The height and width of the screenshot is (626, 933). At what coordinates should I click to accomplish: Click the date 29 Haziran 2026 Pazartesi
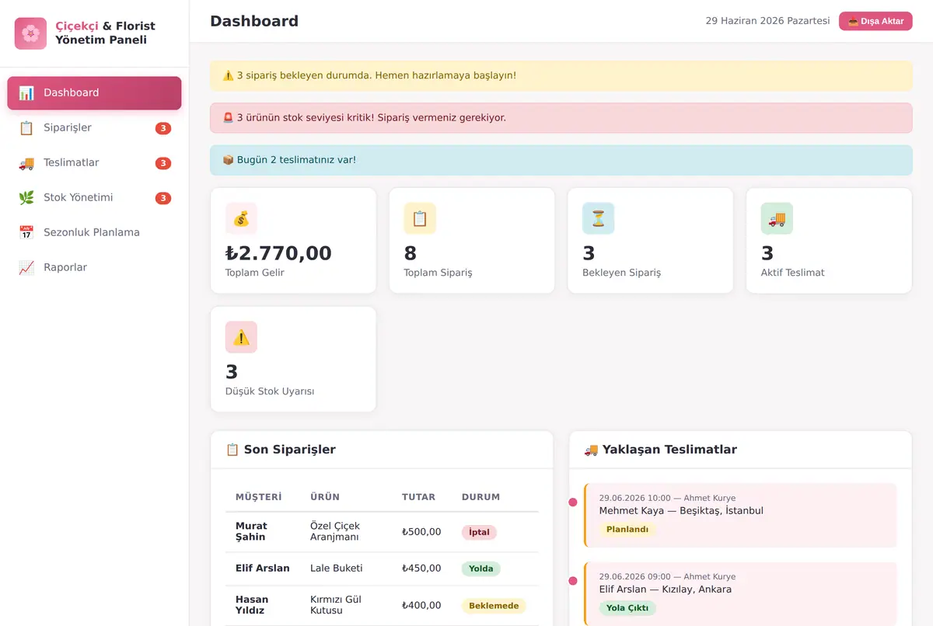click(768, 21)
